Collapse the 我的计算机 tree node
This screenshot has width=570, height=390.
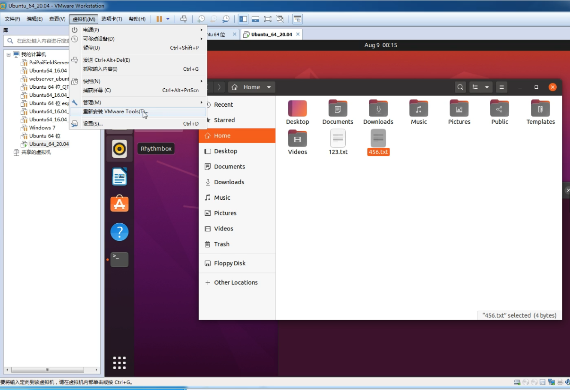[9, 55]
